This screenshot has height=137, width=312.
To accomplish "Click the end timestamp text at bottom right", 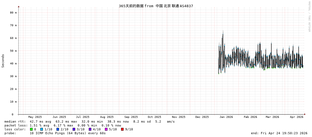I will pyautogui.click(x=279, y=133).
